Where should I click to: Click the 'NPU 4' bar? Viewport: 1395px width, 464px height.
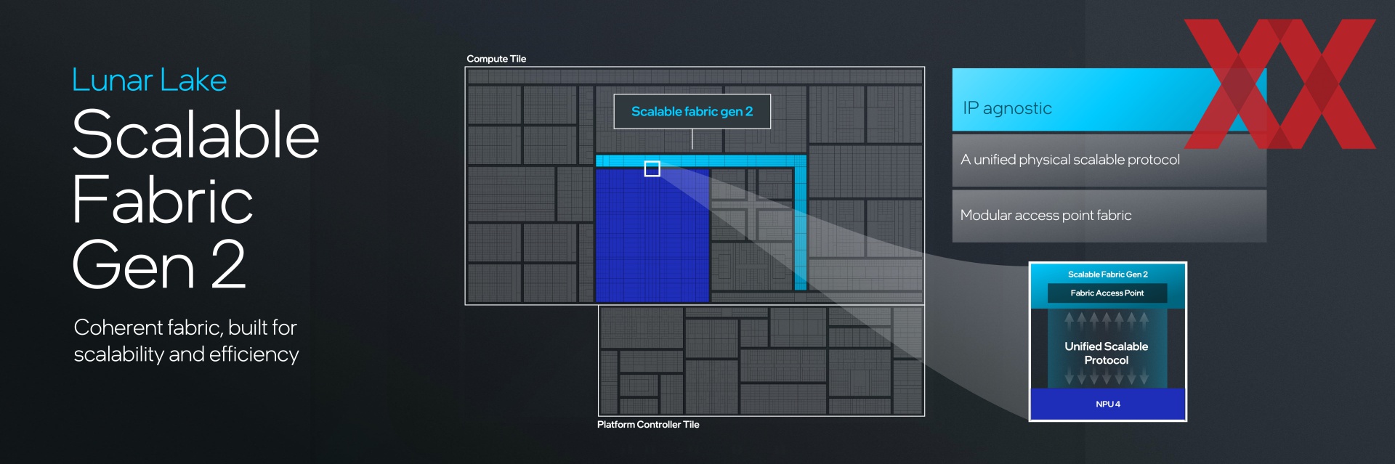[x=1108, y=404]
